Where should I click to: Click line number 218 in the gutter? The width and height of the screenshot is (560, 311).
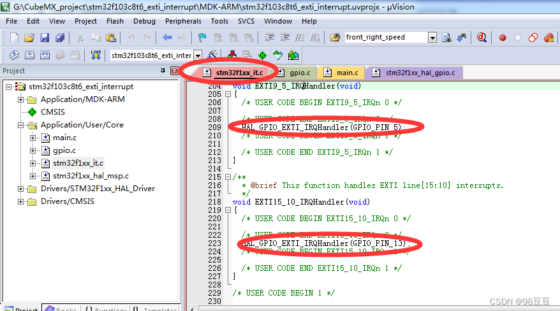pyautogui.click(x=215, y=202)
